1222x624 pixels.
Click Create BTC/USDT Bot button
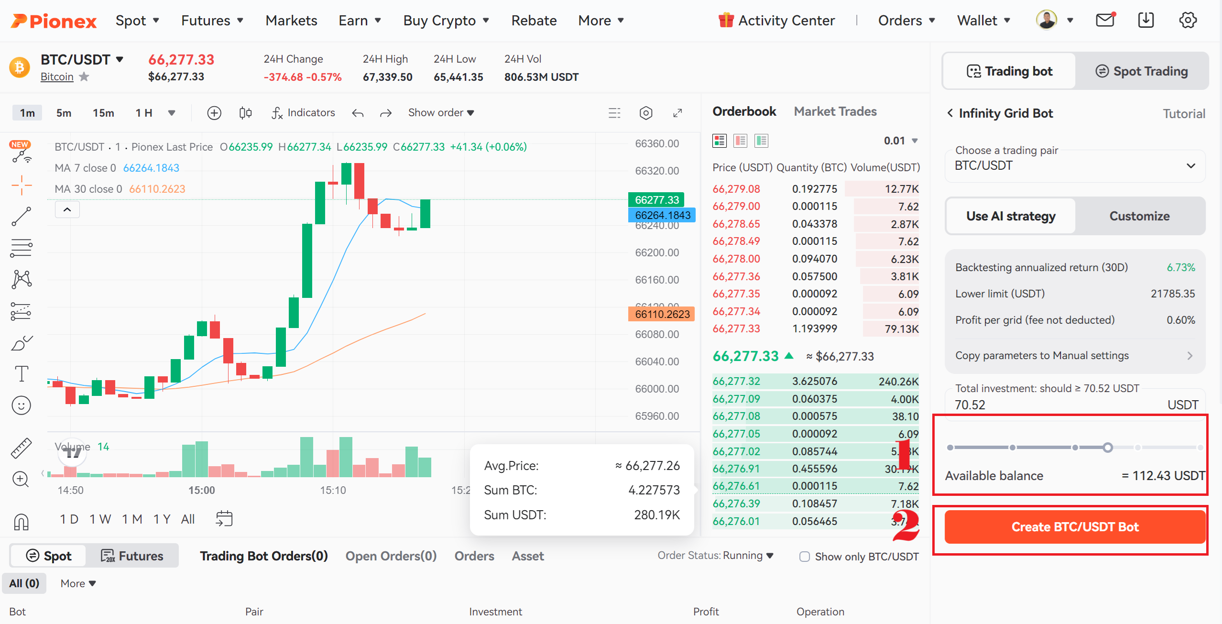[x=1075, y=527]
